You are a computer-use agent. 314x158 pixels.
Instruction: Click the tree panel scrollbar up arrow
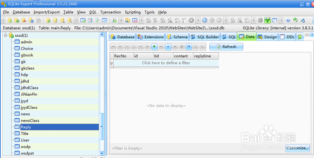pos(101,34)
